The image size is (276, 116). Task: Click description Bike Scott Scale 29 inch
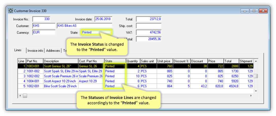pos(61,86)
